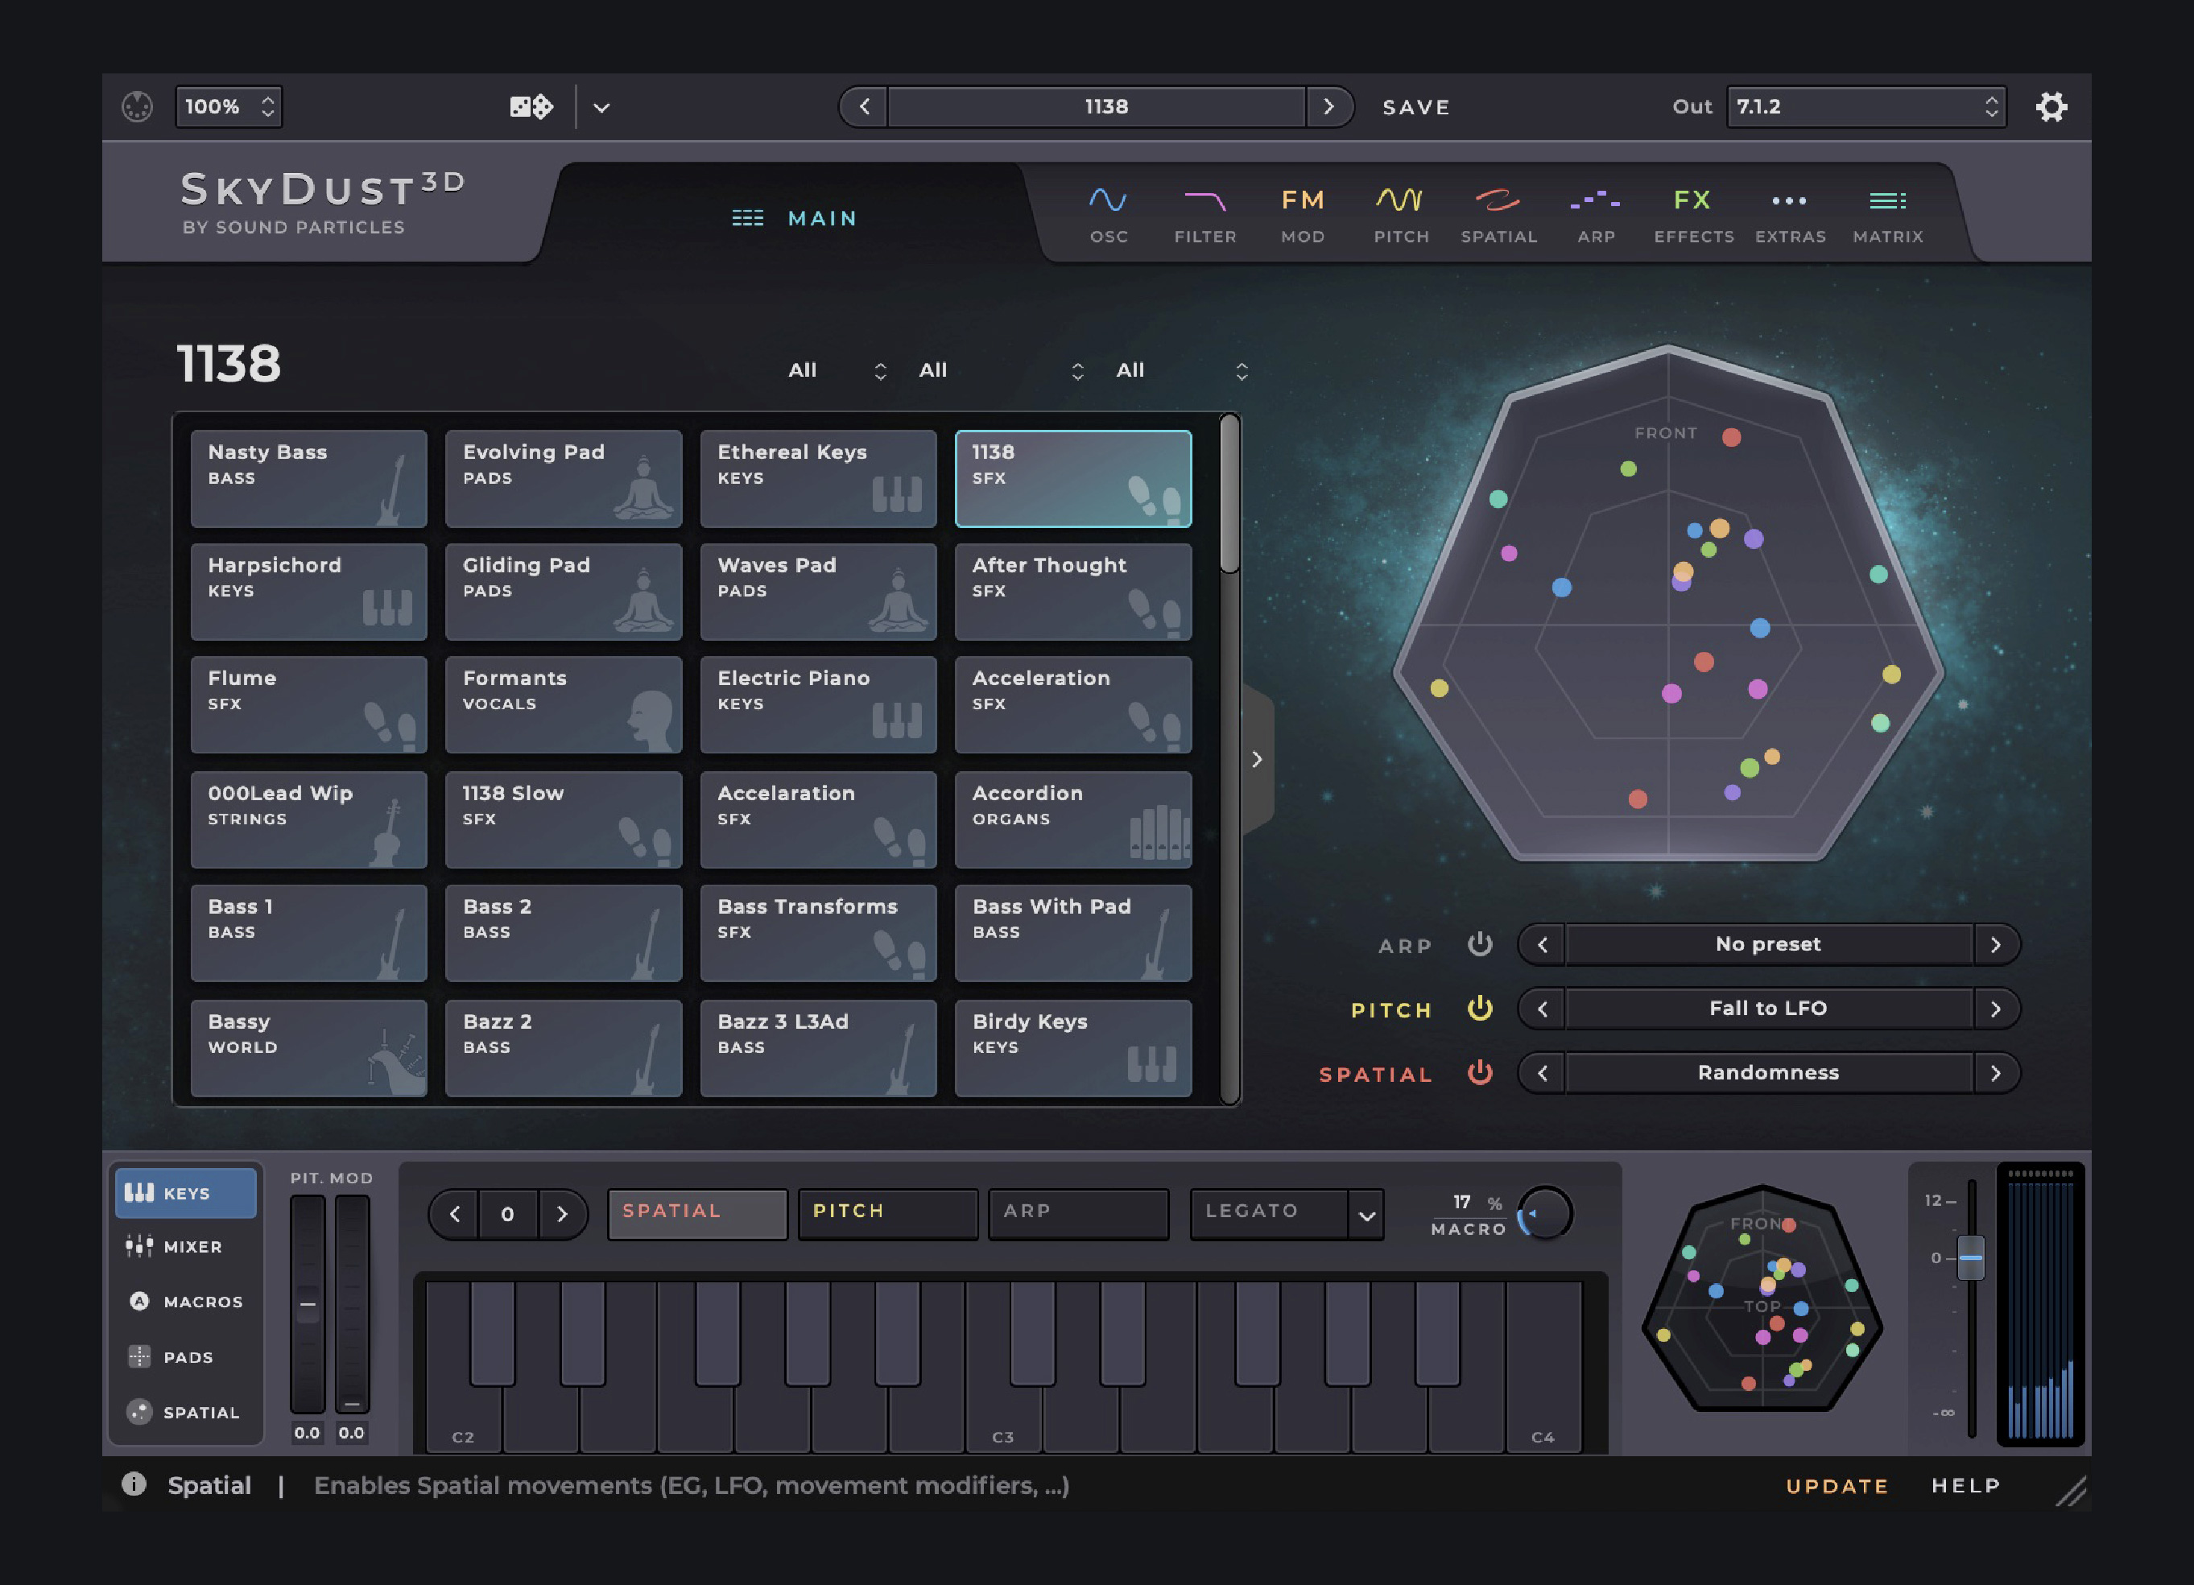
Task: Open the PITCH section icon
Action: coord(1401,216)
